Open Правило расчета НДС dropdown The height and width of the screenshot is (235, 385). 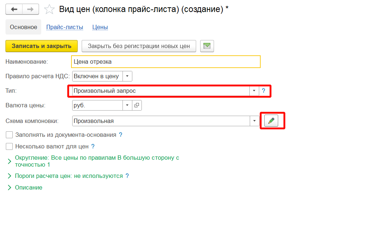click(127, 76)
